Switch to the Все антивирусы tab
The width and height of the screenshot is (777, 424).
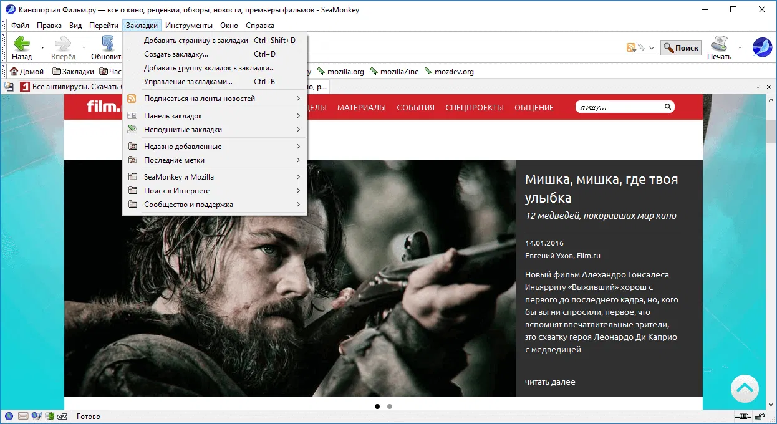click(x=70, y=87)
